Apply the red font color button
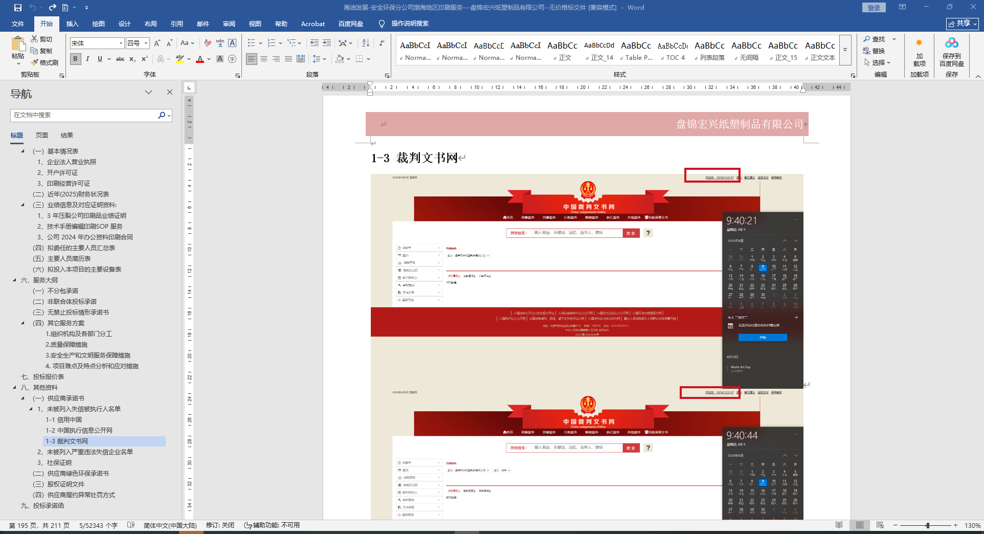 [x=200, y=59]
